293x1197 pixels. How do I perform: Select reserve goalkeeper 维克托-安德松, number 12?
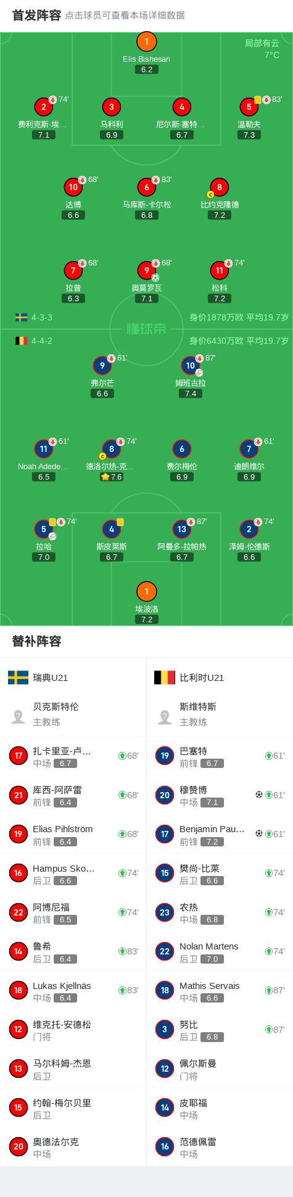[x=73, y=1029]
